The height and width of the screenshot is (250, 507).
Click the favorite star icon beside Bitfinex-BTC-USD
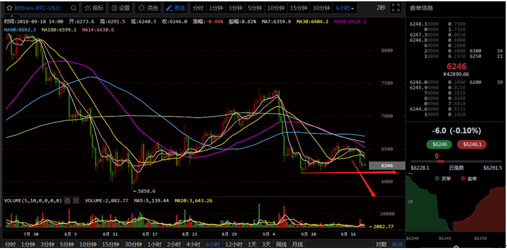tap(9, 8)
